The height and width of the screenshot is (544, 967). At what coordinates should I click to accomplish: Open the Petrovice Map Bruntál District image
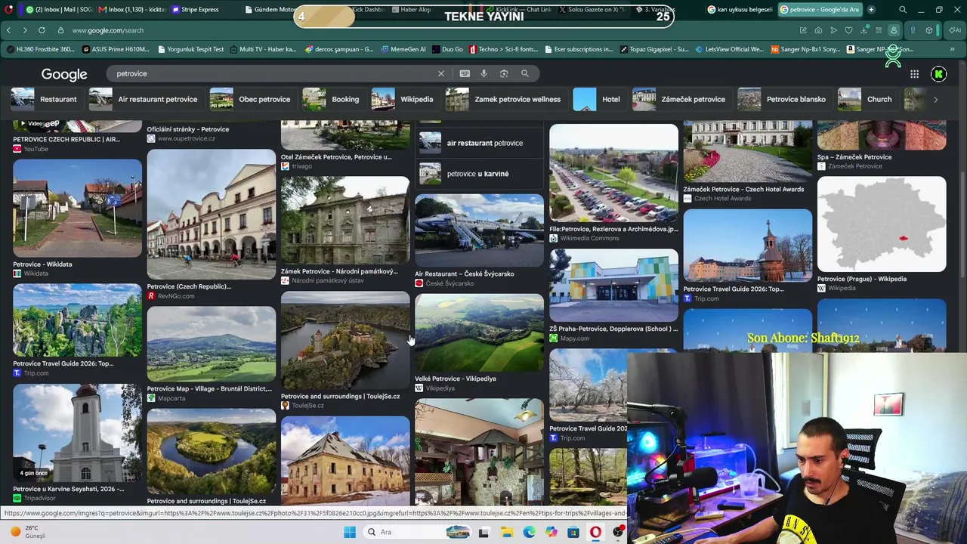click(212, 345)
